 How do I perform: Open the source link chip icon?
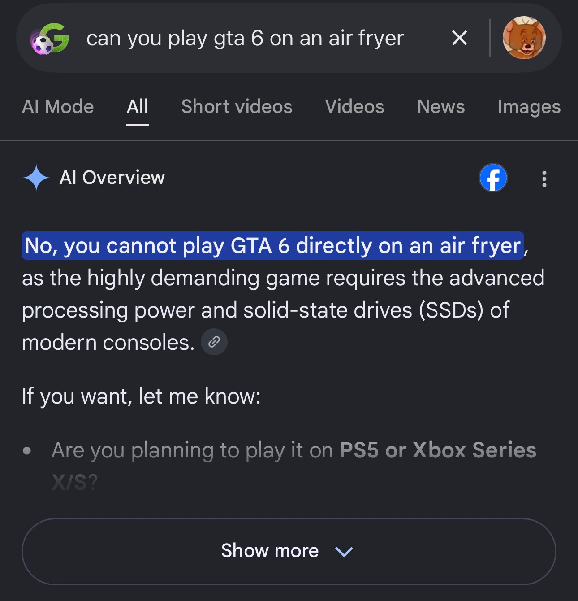point(214,342)
